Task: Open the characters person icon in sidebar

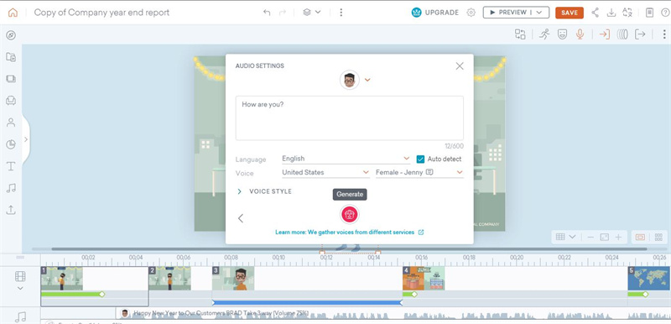Action: pos(11,123)
